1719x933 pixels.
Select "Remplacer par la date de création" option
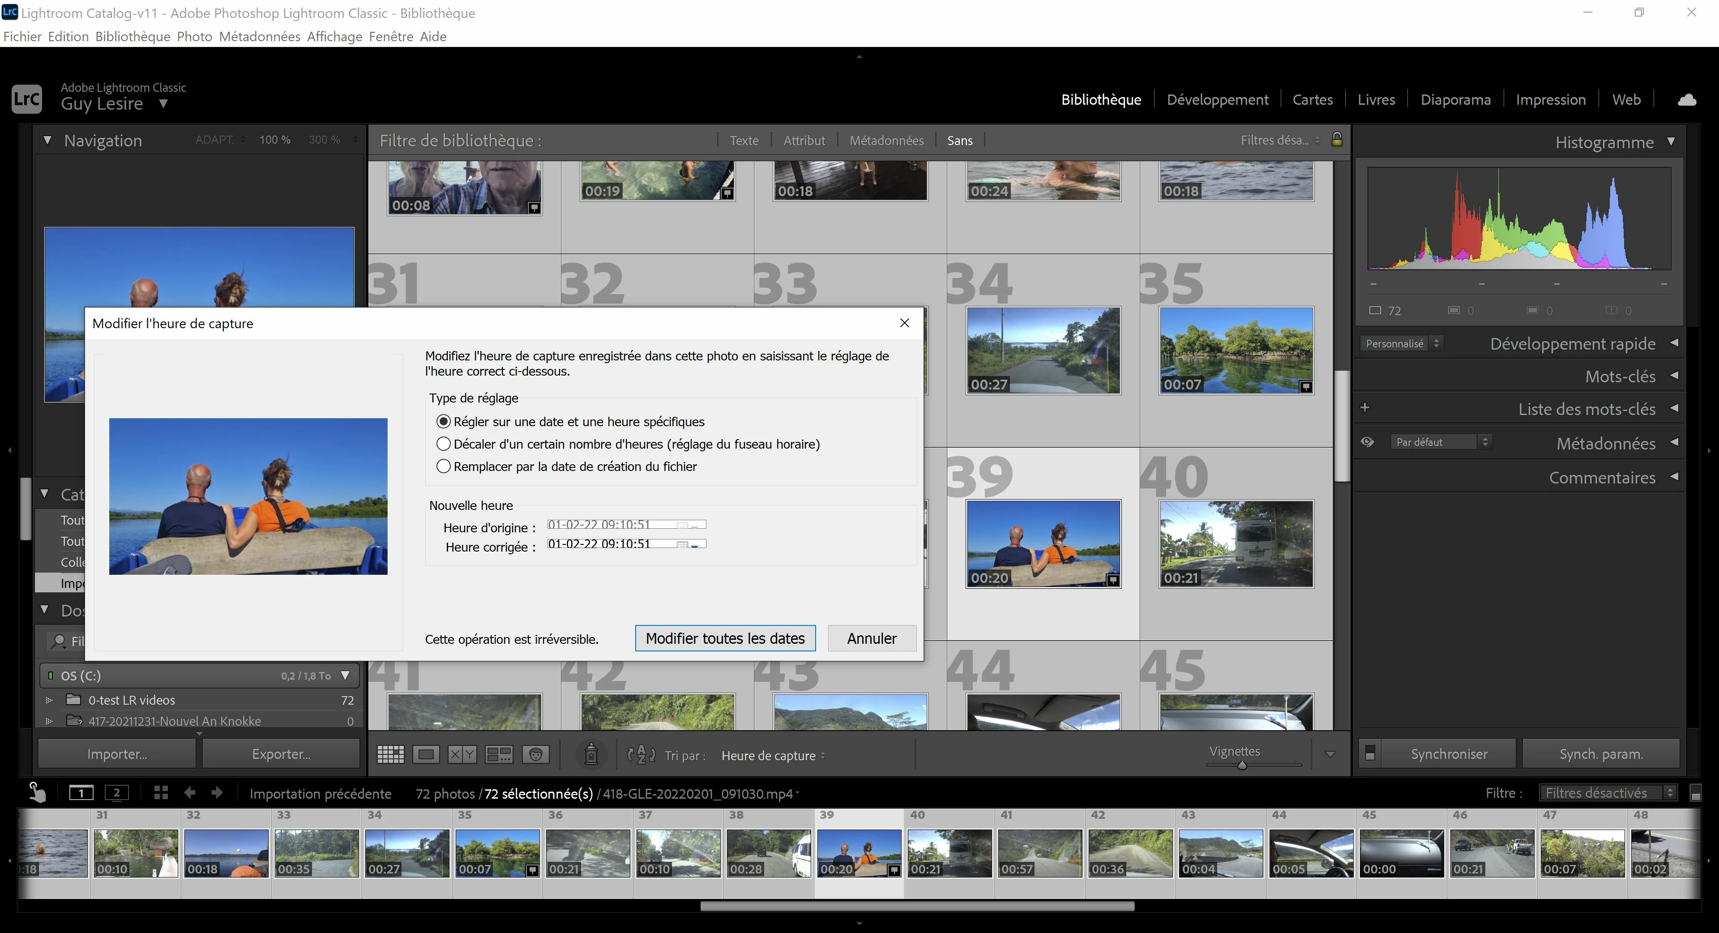(x=444, y=466)
